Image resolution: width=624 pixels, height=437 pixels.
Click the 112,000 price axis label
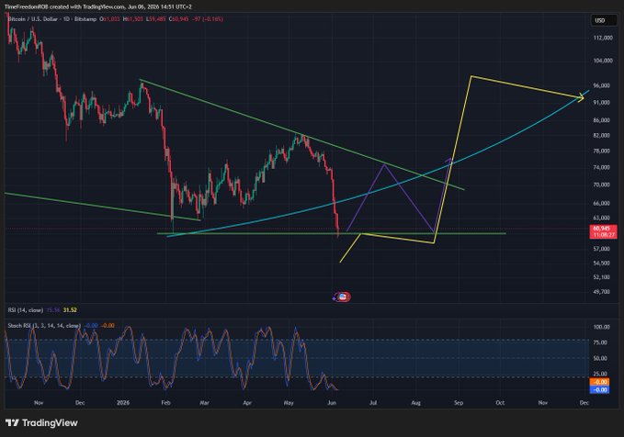603,38
